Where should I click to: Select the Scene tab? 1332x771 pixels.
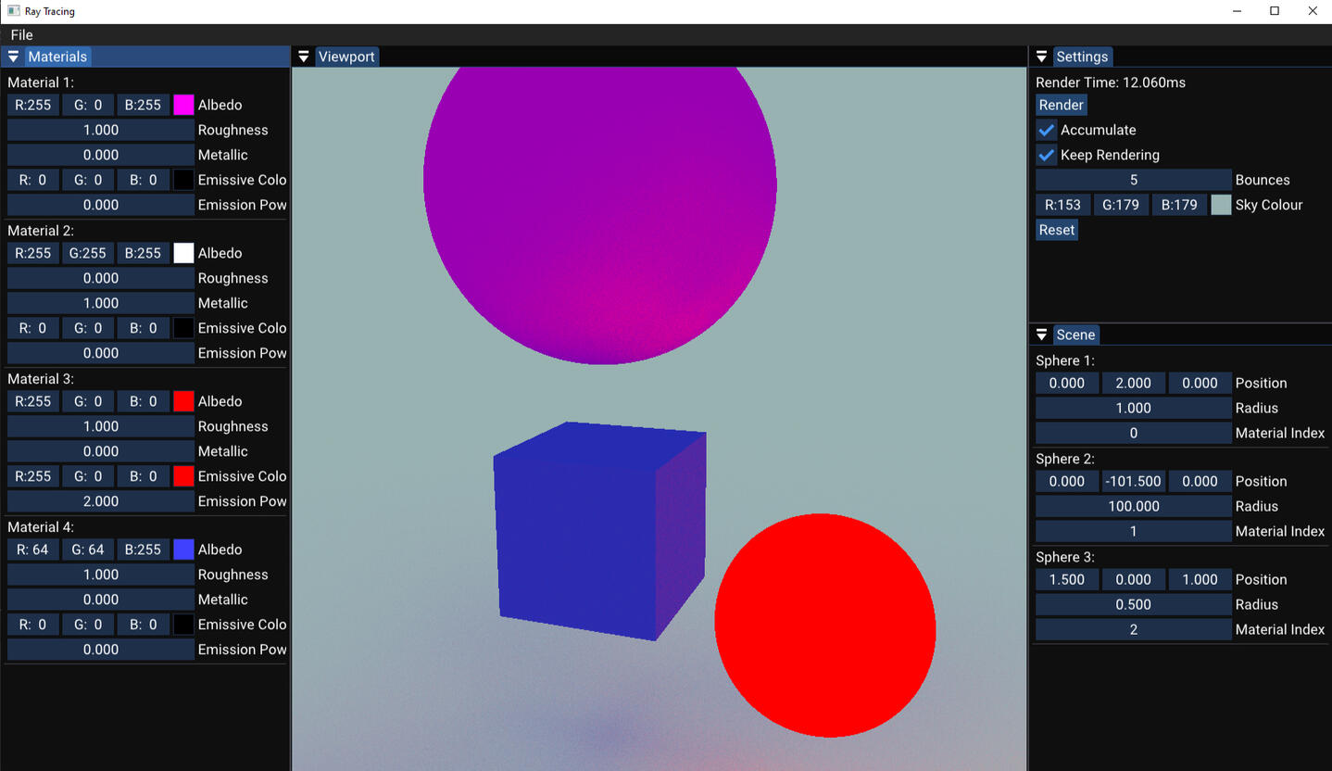click(x=1075, y=335)
